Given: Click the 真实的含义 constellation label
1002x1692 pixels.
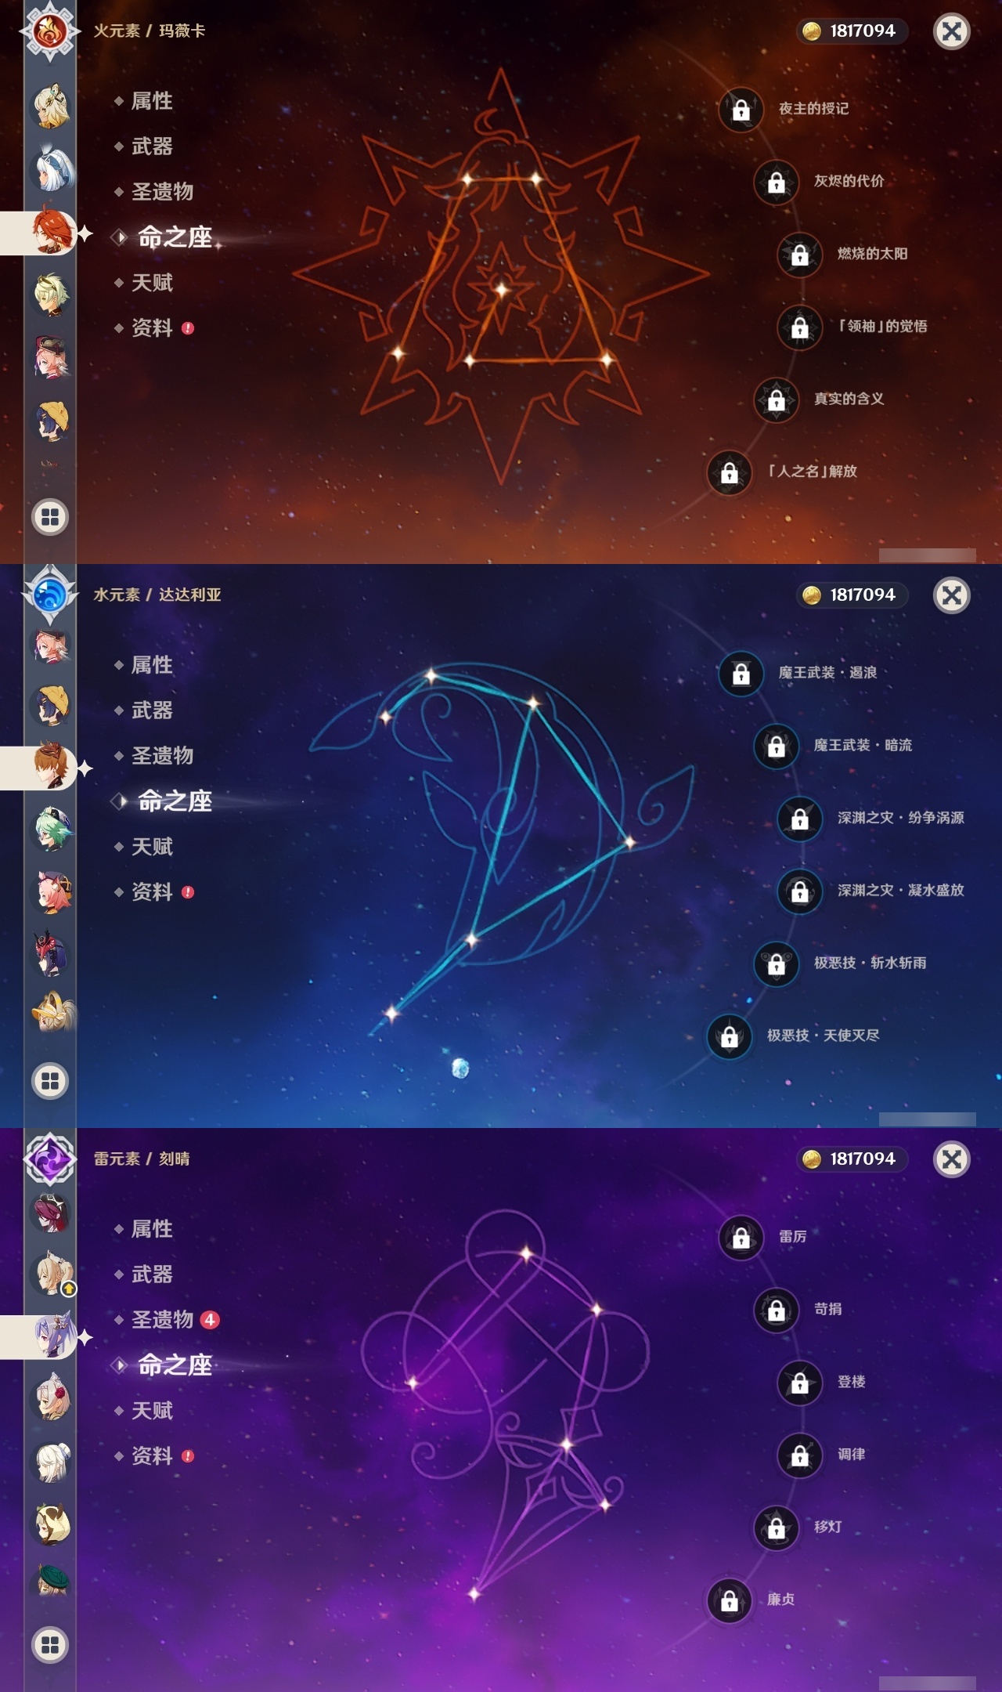Looking at the screenshot, I should tap(849, 399).
